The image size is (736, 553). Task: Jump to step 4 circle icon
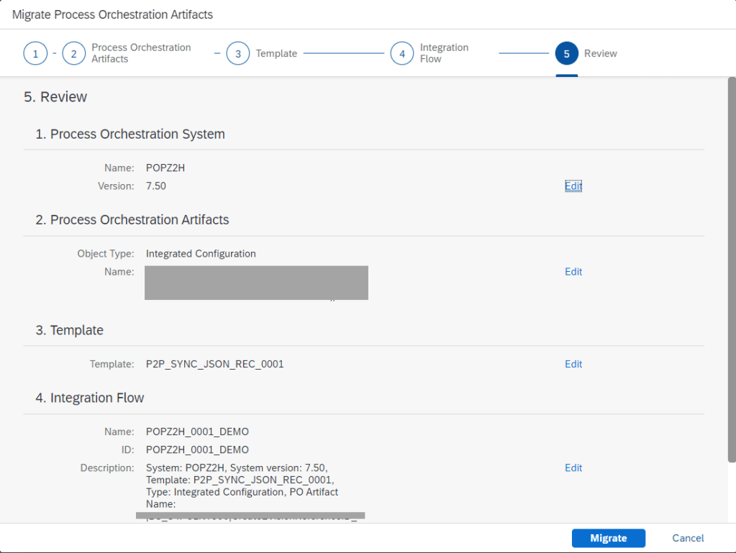click(402, 54)
